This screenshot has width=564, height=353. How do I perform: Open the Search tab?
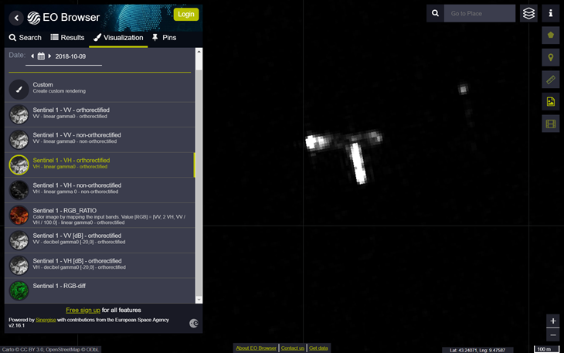(x=25, y=37)
